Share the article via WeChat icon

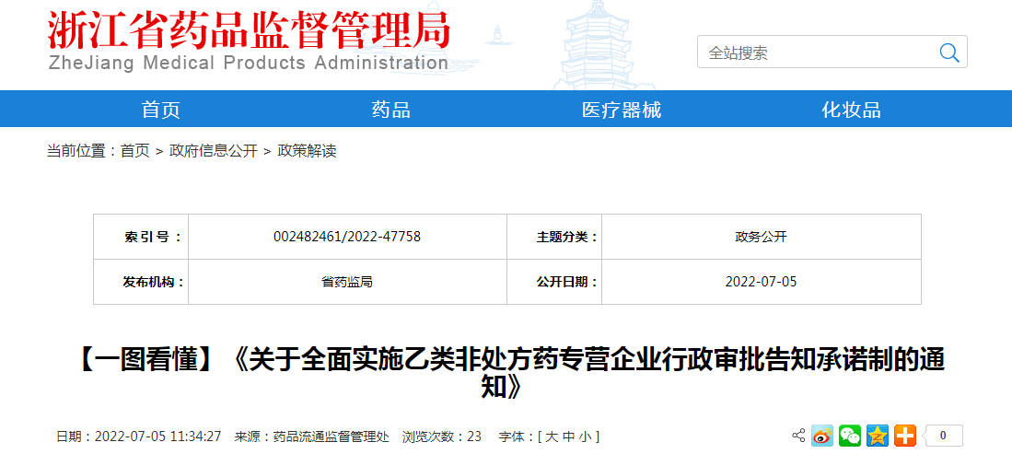click(850, 436)
